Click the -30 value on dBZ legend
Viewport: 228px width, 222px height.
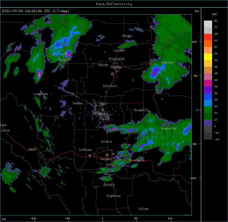pyautogui.click(x=217, y=139)
